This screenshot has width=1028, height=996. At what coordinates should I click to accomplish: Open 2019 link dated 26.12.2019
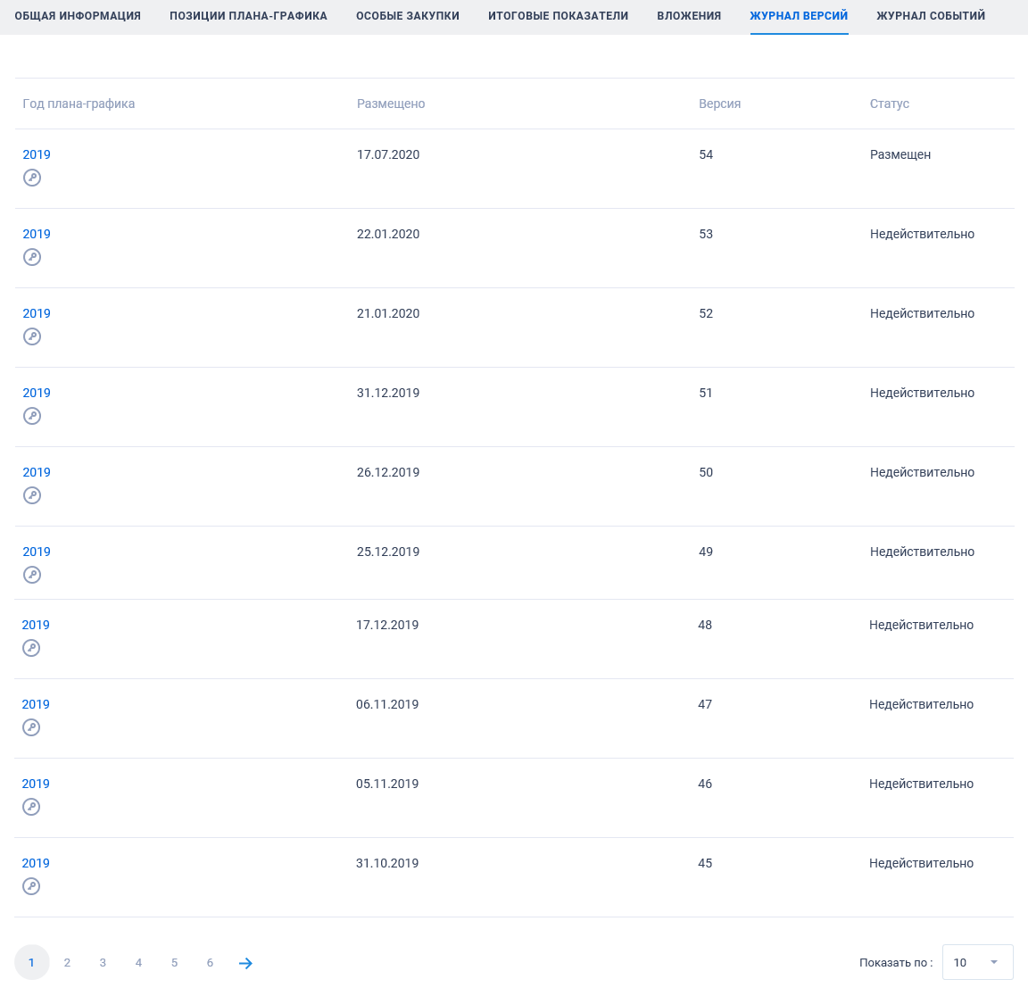click(37, 472)
